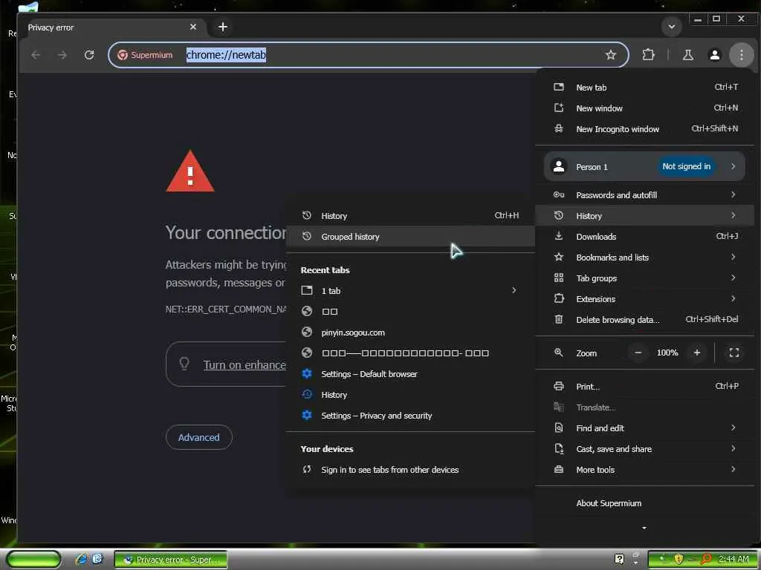This screenshot has width=761, height=570.
Task: Expand Passwords and autofill submenu
Action: click(645, 195)
